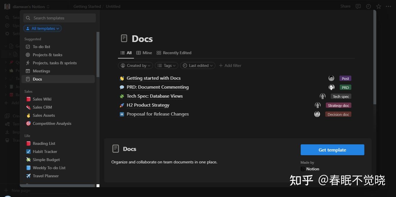Click author avatar on Getting started row
Viewport: 396px width, 197px height.
coord(331,78)
